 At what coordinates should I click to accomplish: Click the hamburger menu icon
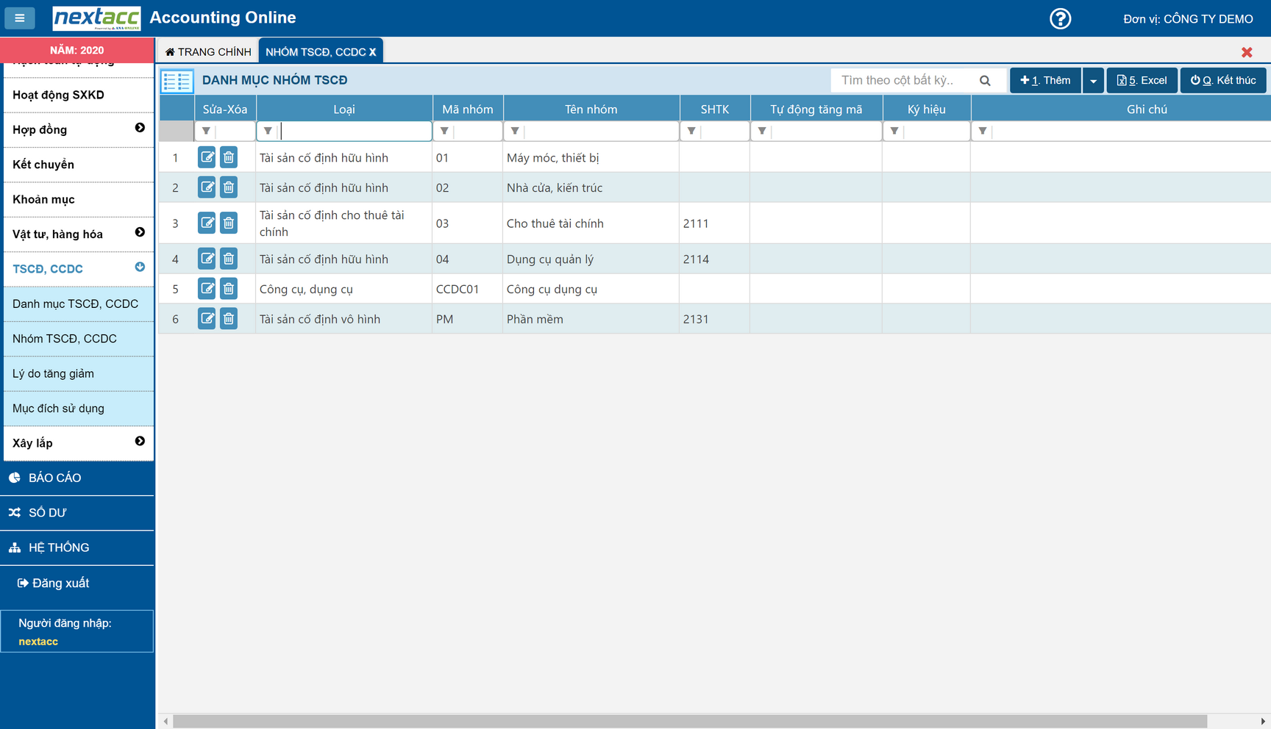click(20, 18)
